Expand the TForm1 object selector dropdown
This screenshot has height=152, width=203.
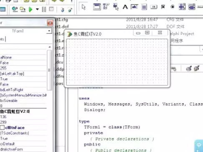[49, 31]
